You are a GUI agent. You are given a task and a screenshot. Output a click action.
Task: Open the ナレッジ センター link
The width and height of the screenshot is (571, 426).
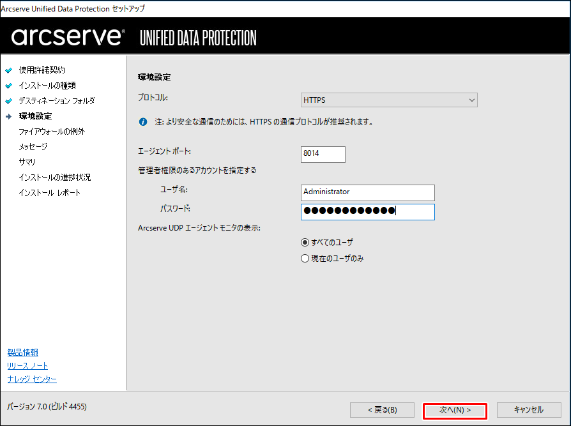(x=32, y=379)
